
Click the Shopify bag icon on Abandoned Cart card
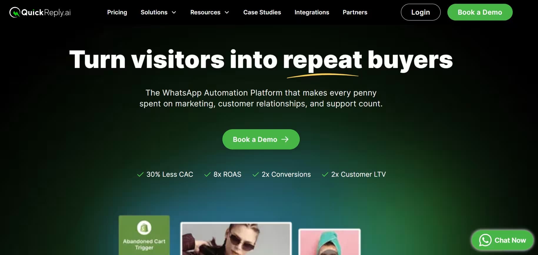[x=144, y=227]
